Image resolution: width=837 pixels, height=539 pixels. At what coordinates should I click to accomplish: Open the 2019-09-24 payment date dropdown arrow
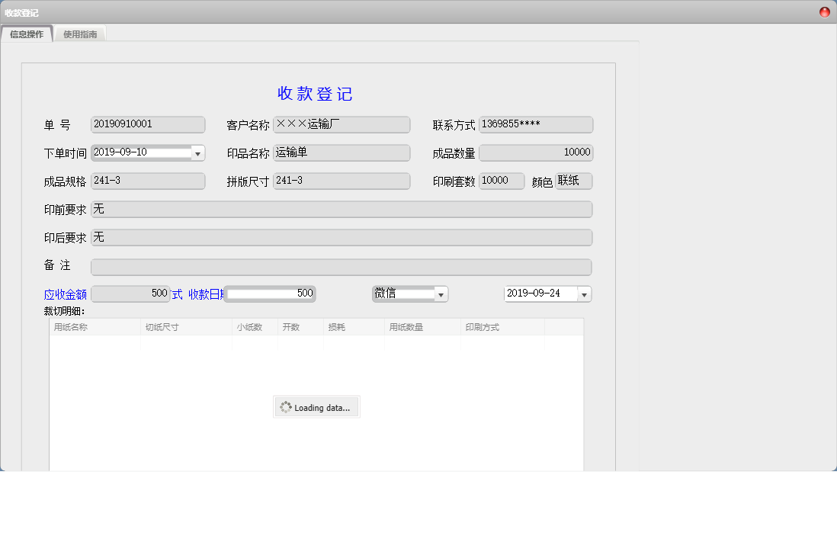584,294
